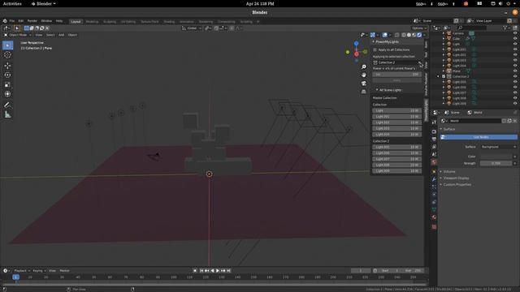Viewport: 520px width, 292px height.
Task: Switch to the Shading workspace tab
Action: coord(169,22)
